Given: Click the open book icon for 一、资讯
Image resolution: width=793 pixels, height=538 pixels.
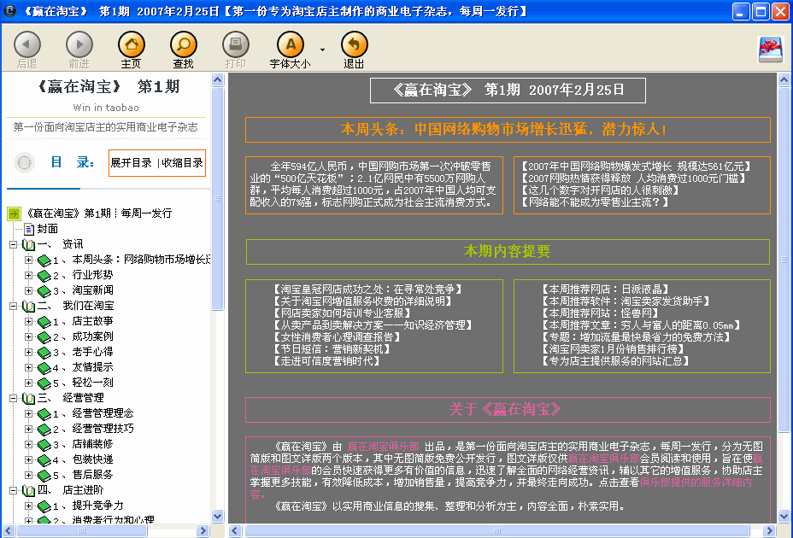Looking at the screenshot, I should (x=29, y=245).
